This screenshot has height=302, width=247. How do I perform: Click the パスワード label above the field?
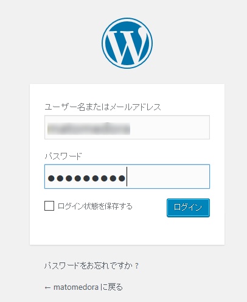click(63, 156)
